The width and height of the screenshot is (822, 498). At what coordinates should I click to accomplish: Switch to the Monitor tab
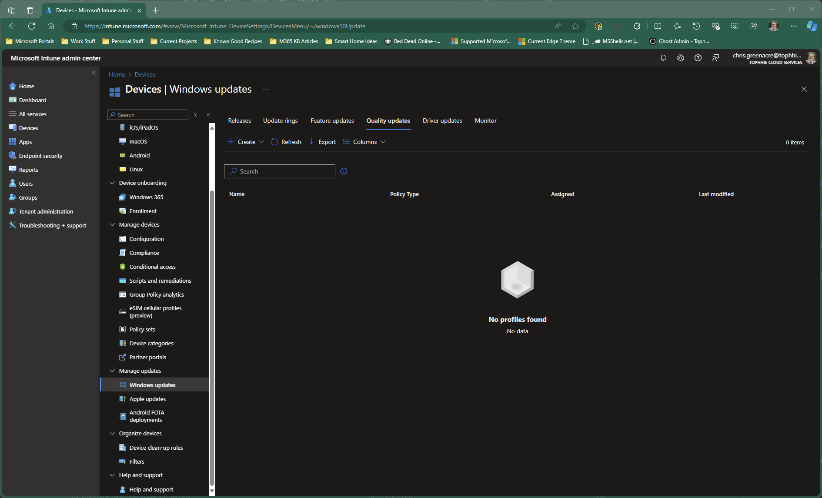tap(486, 120)
